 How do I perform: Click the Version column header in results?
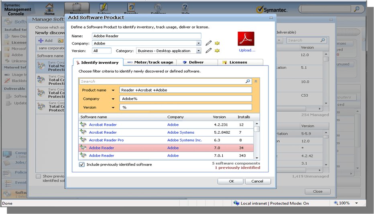coord(219,117)
